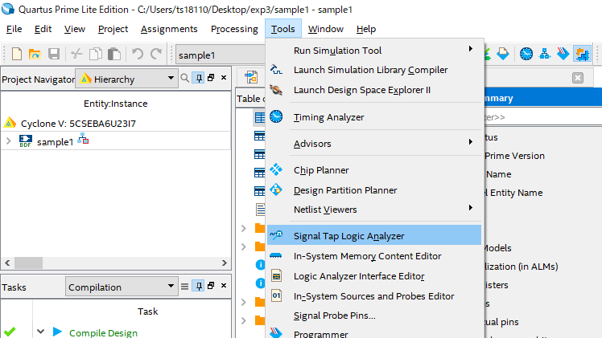Click the Undo toolbar icon
The height and width of the screenshot is (338, 602).
pyautogui.click(x=138, y=54)
